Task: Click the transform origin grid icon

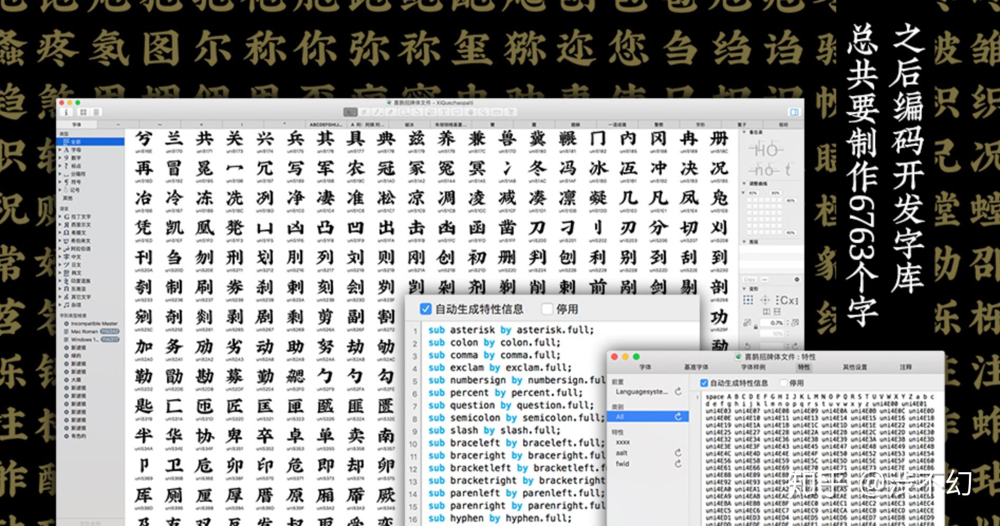Action: pos(748,300)
